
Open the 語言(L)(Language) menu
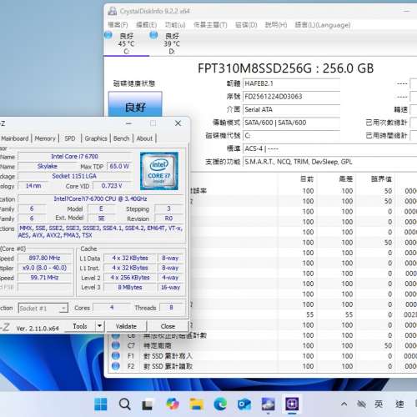[x=323, y=25]
